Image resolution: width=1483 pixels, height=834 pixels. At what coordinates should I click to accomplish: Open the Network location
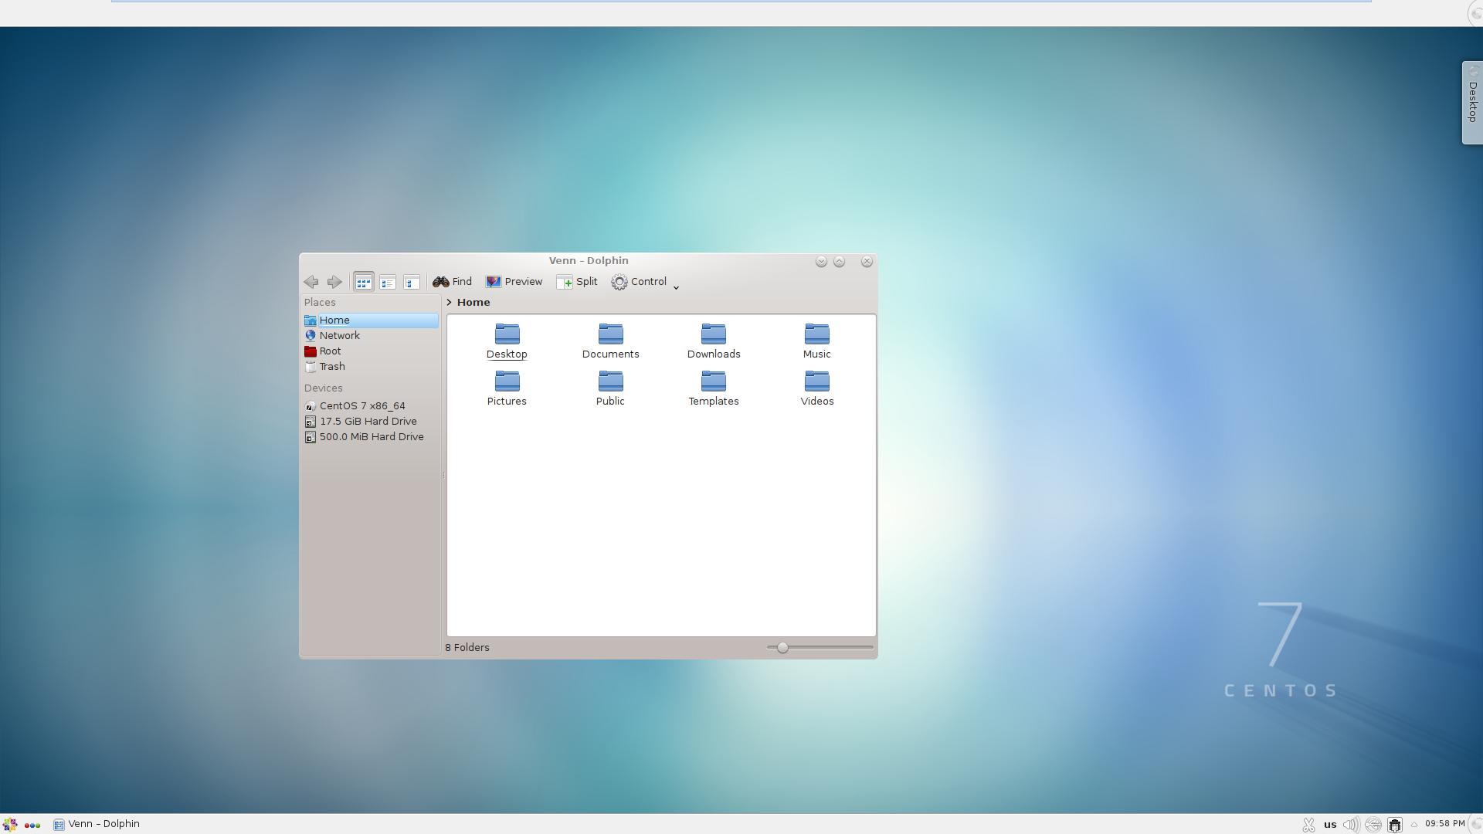click(x=338, y=335)
